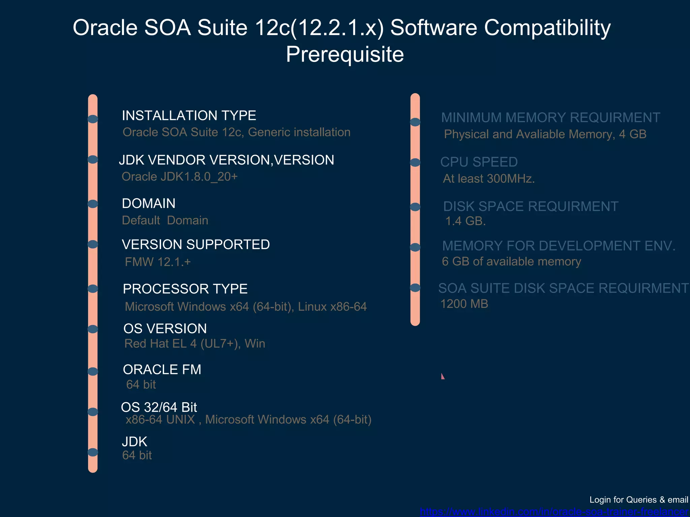
Task: Click the 'Login for Queries & email' text
Action: tap(639, 500)
